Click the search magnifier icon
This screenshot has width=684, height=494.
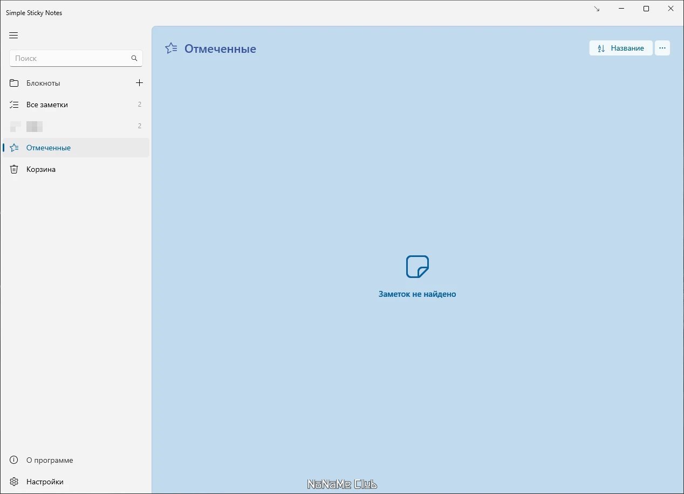[x=134, y=58]
